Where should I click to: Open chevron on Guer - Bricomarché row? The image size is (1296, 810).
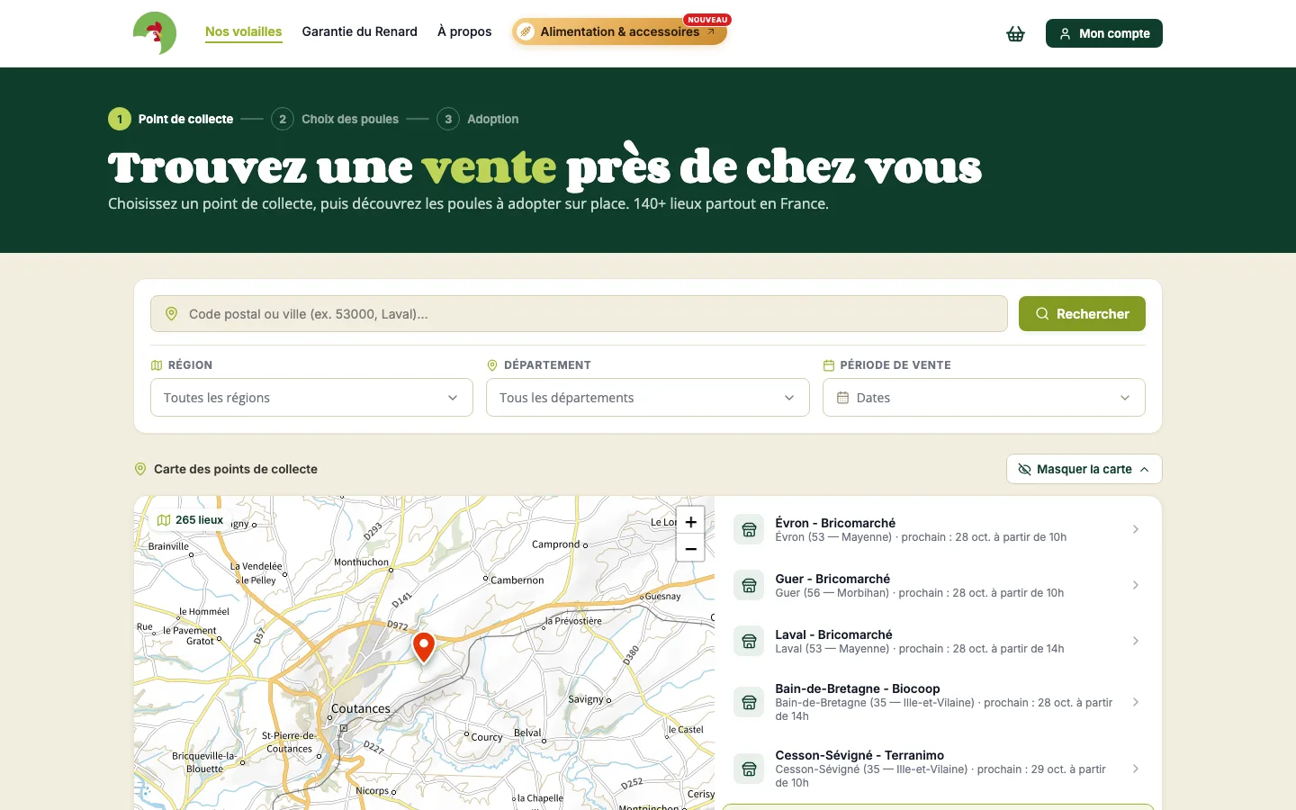[1136, 585]
